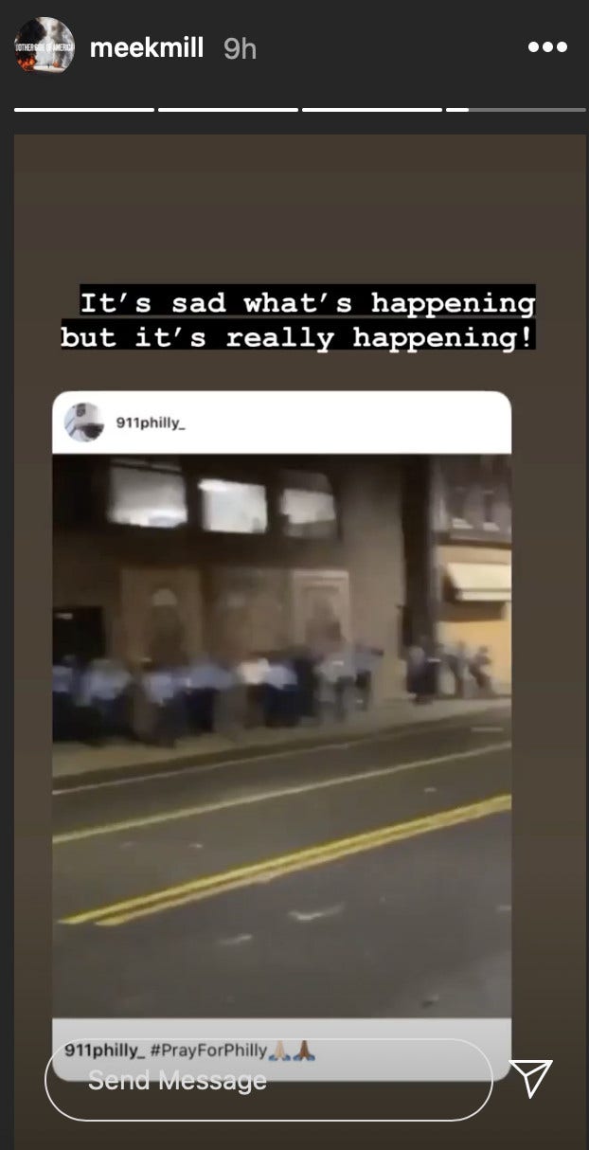
Task: Tap the meekmill username
Action: pos(147,48)
